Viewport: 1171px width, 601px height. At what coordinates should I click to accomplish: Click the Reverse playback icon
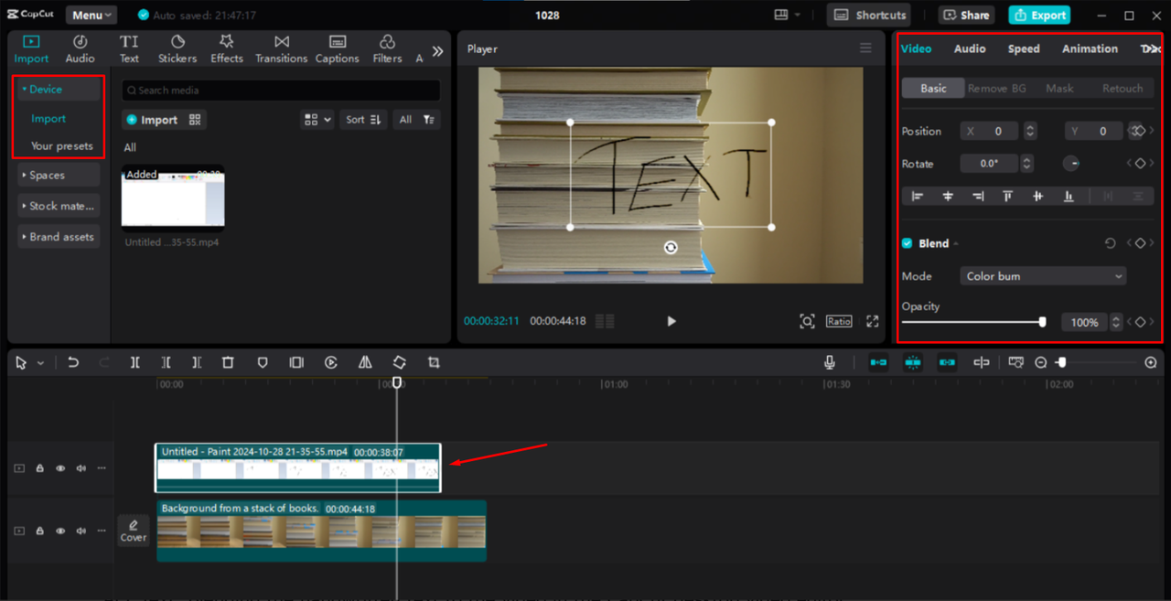pos(331,362)
